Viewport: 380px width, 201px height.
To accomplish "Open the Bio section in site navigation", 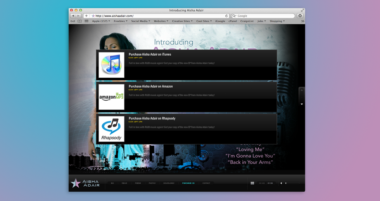I will point(112,183).
